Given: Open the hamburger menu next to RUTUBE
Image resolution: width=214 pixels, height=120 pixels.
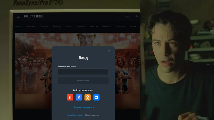Looking at the screenshot, I should point(18,16).
